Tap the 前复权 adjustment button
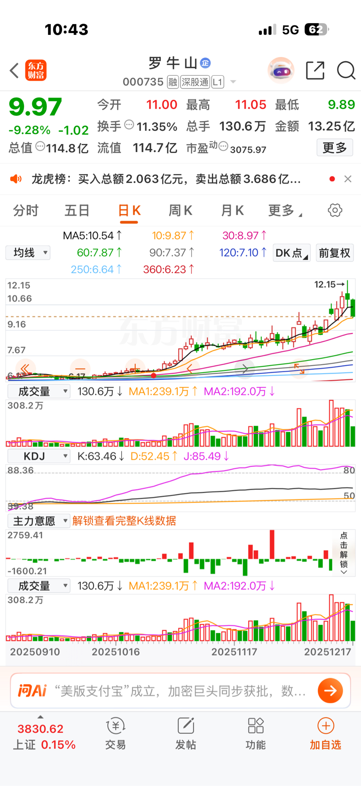This screenshot has height=786, width=361. click(335, 253)
